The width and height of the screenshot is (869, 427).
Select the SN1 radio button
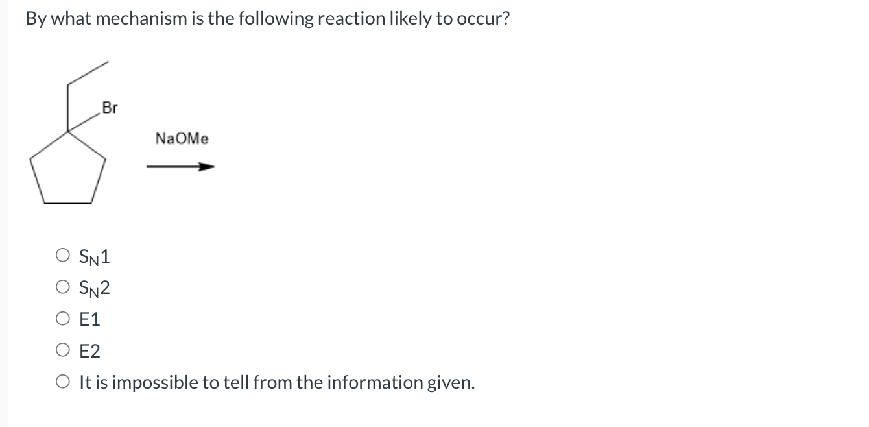click(x=63, y=256)
